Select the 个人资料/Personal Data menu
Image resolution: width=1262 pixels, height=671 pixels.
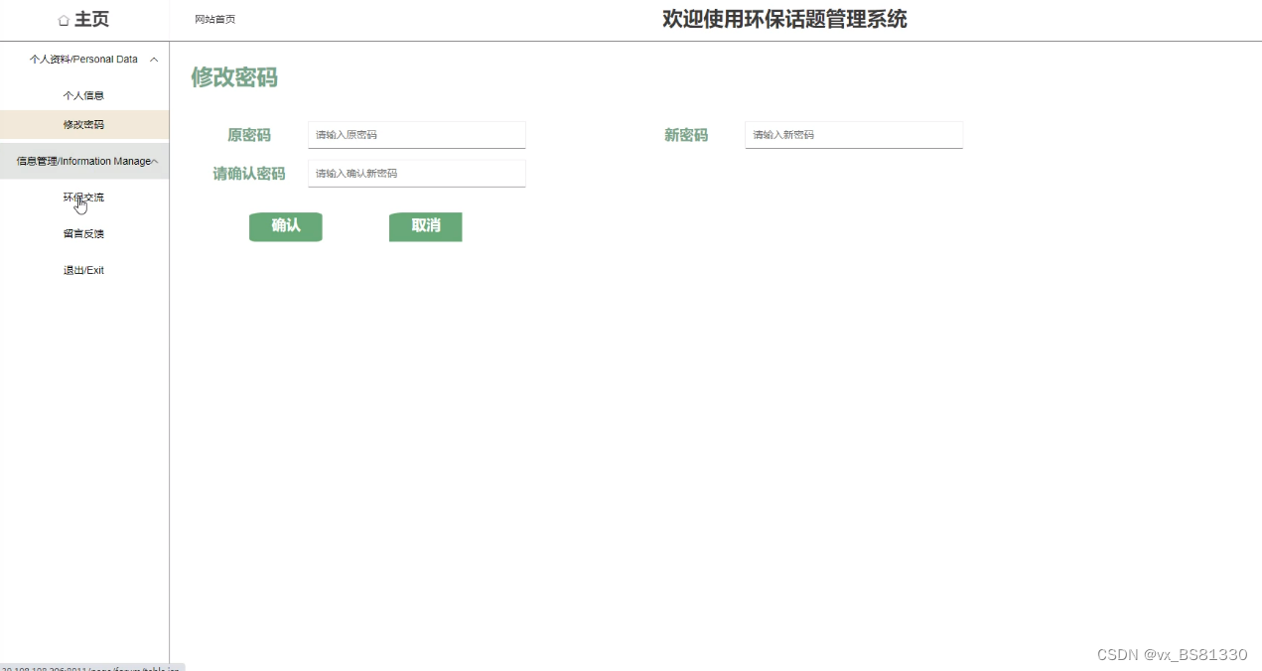(84, 60)
